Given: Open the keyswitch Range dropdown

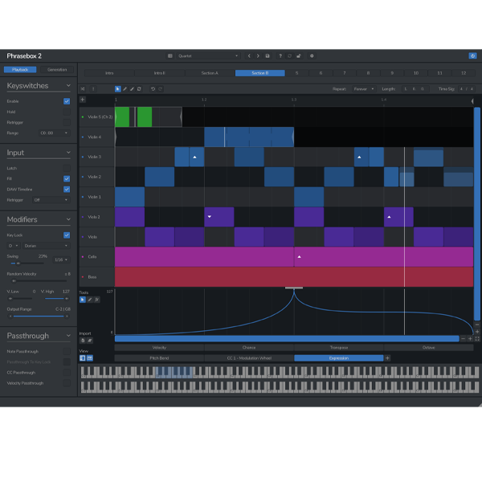Looking at the screenshot, I should tap(54, 133).
